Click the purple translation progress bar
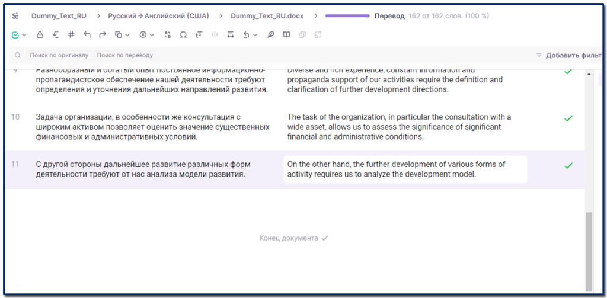The height and width of the screenshot is (298, 607). [x=347, y=16]
